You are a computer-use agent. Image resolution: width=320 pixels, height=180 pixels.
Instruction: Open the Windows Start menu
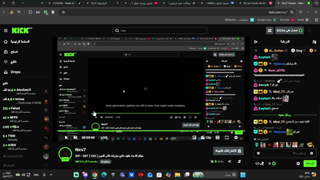pyautogui.click(x=243, y=175)
